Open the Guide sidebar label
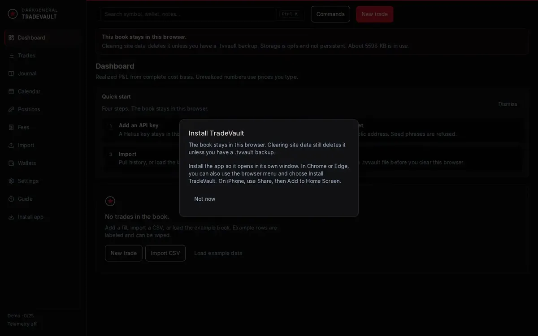 (25, 199)
